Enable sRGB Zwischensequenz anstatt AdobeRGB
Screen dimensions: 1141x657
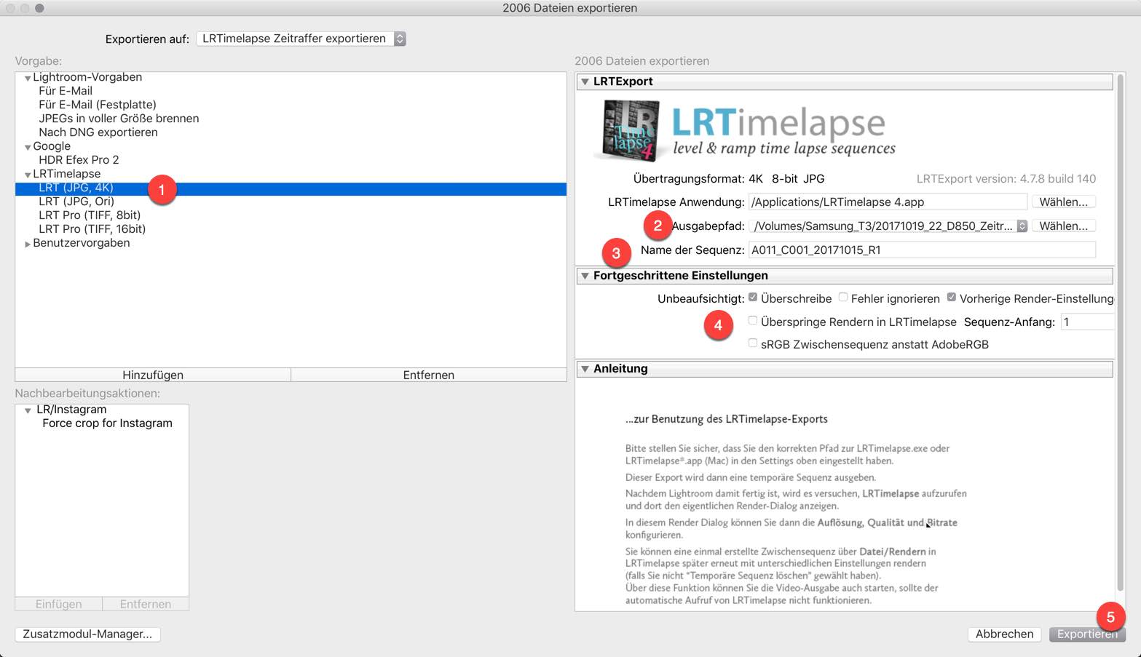click(753, 343)
